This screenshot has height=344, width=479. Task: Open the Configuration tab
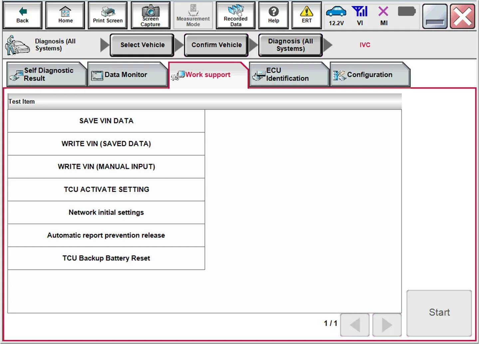(369, 75)
